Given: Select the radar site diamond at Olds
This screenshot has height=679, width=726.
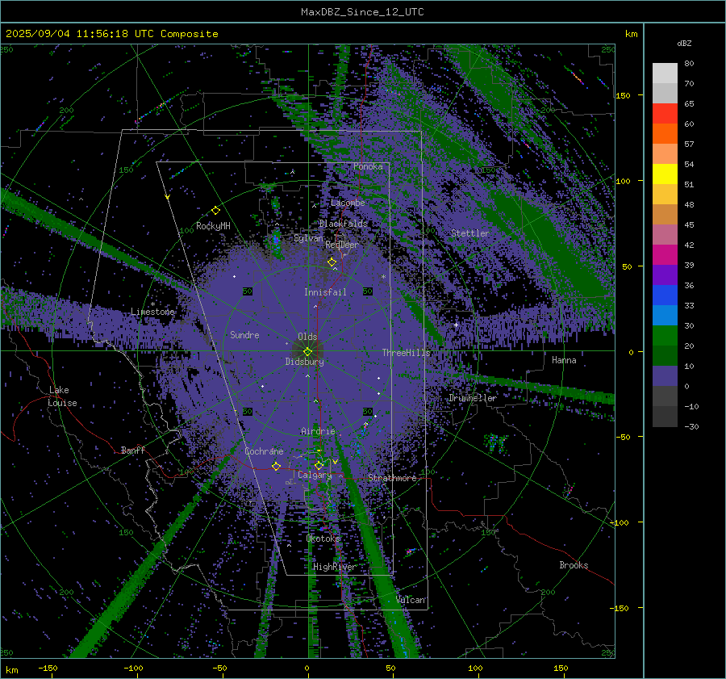Looking at the screenshot, I should tap(307, 352).
